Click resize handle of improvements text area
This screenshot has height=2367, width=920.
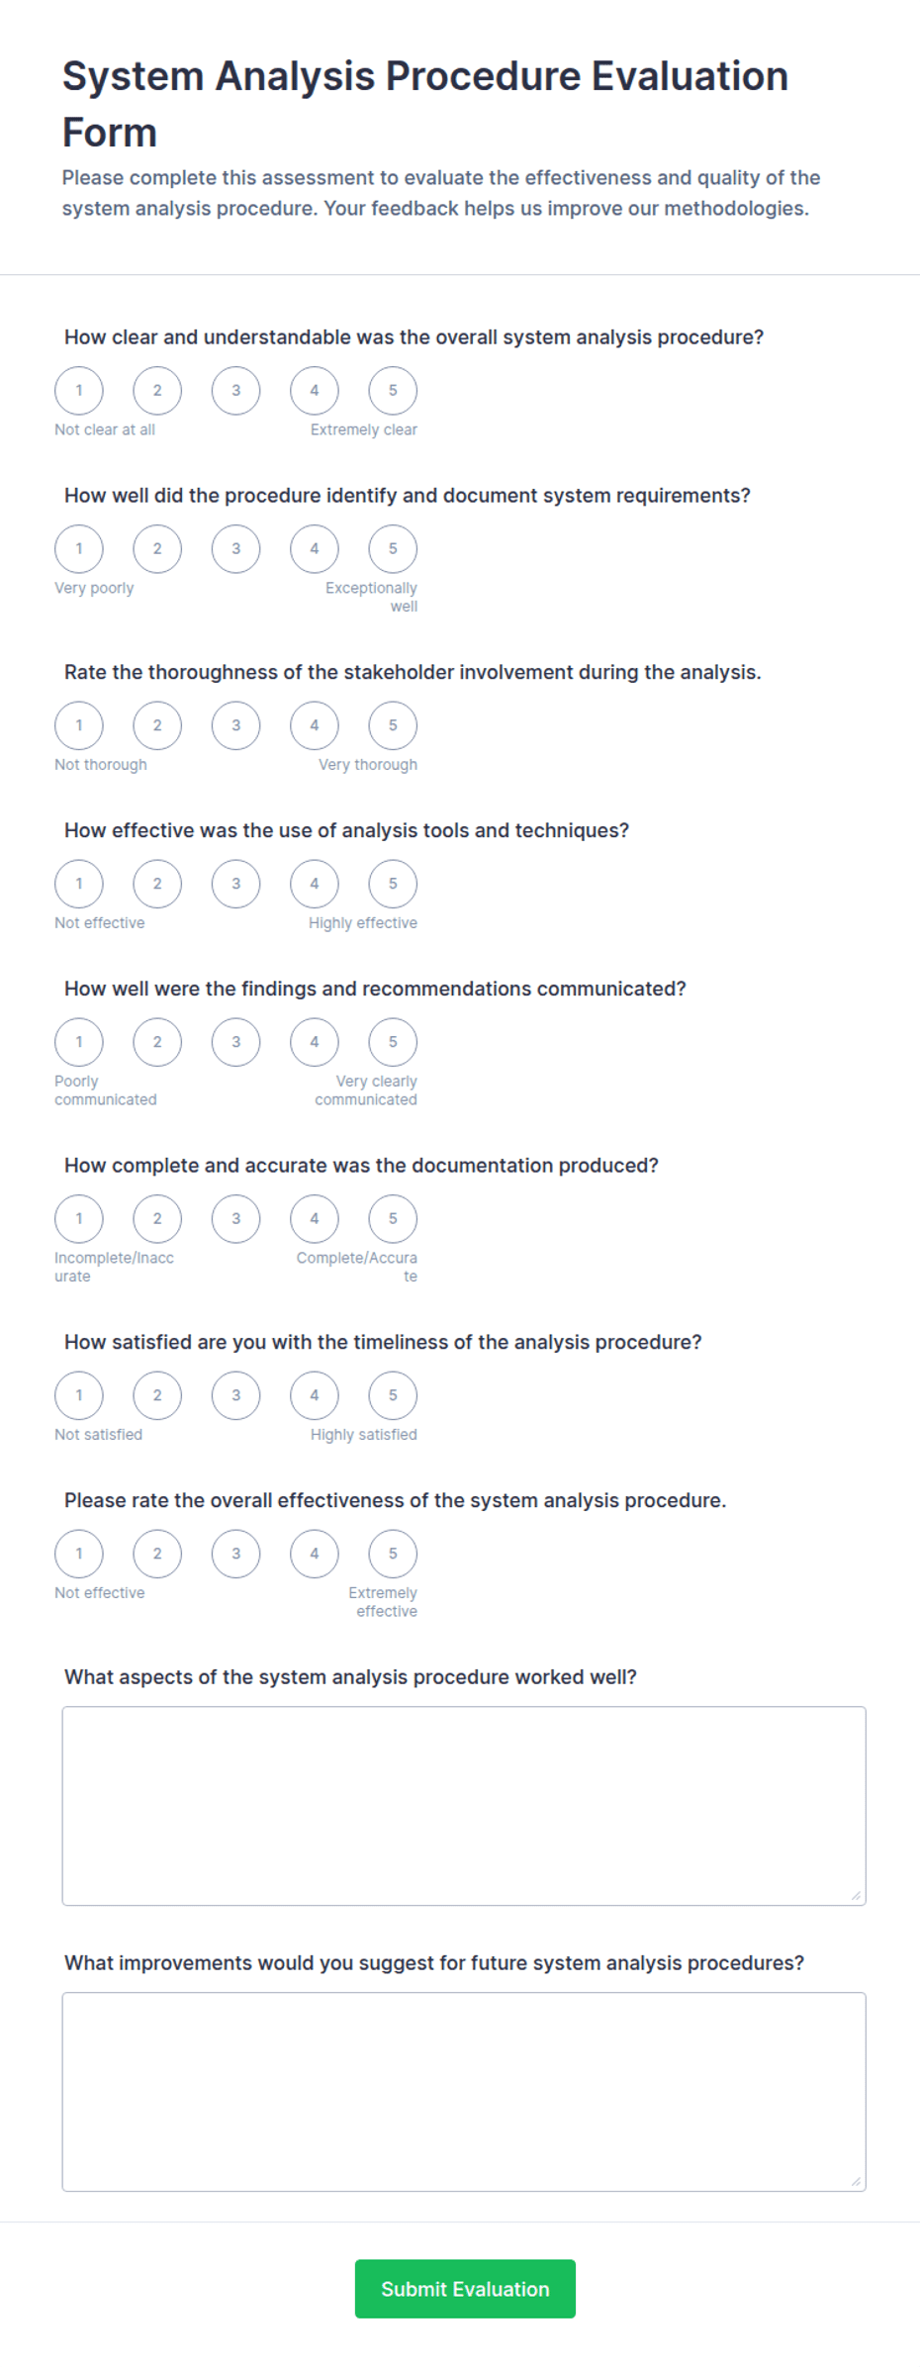tap(856, 2181)
